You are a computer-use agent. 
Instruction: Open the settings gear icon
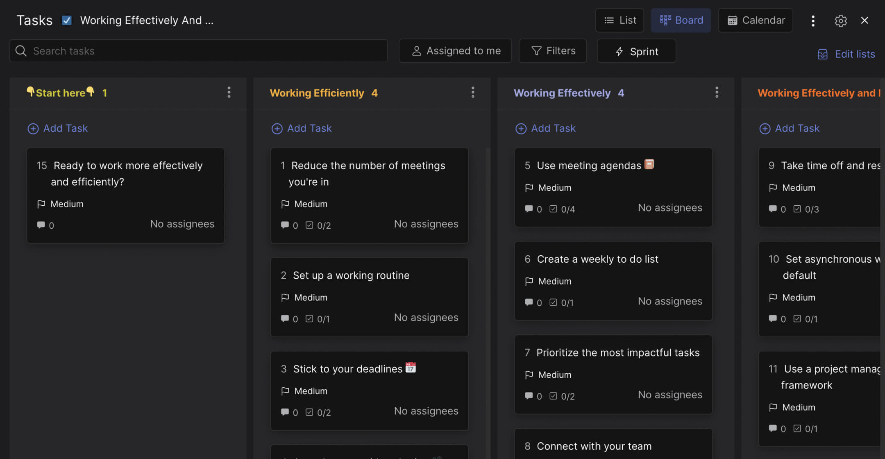[841, 20]
